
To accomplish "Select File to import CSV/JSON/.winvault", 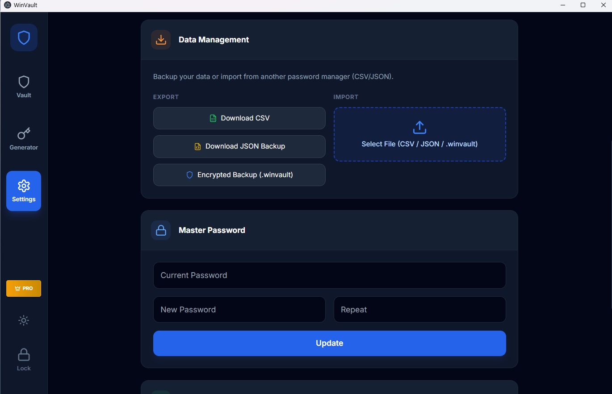I will (x=419, y=144).
